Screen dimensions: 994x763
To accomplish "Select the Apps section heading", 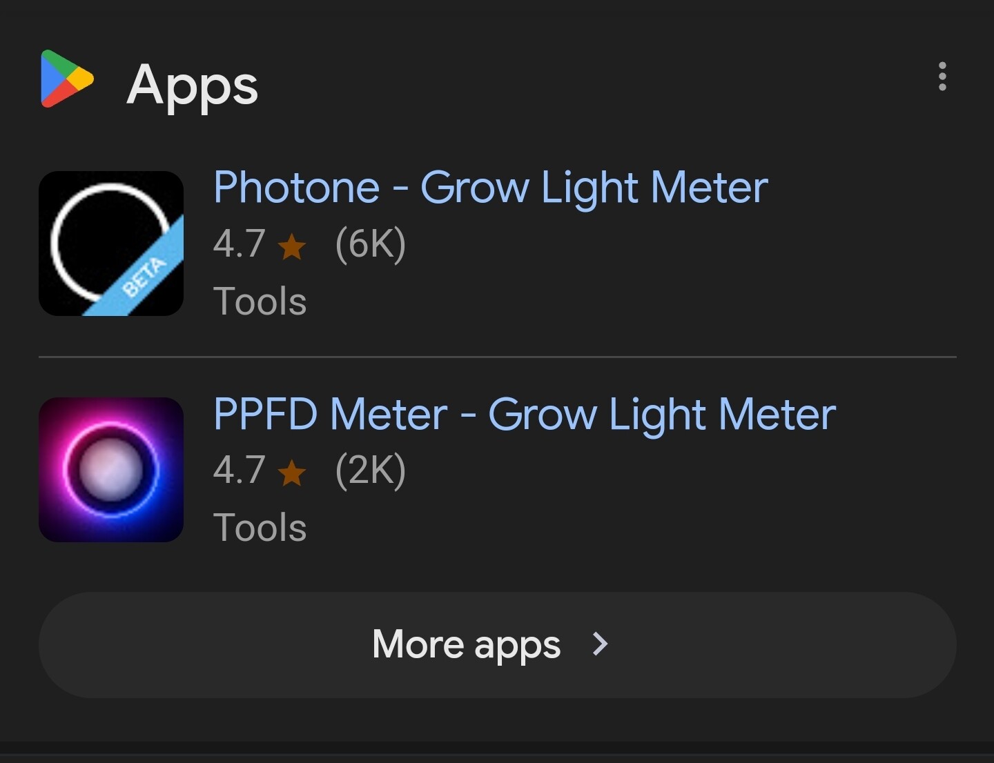I will (x=193, y=86).
